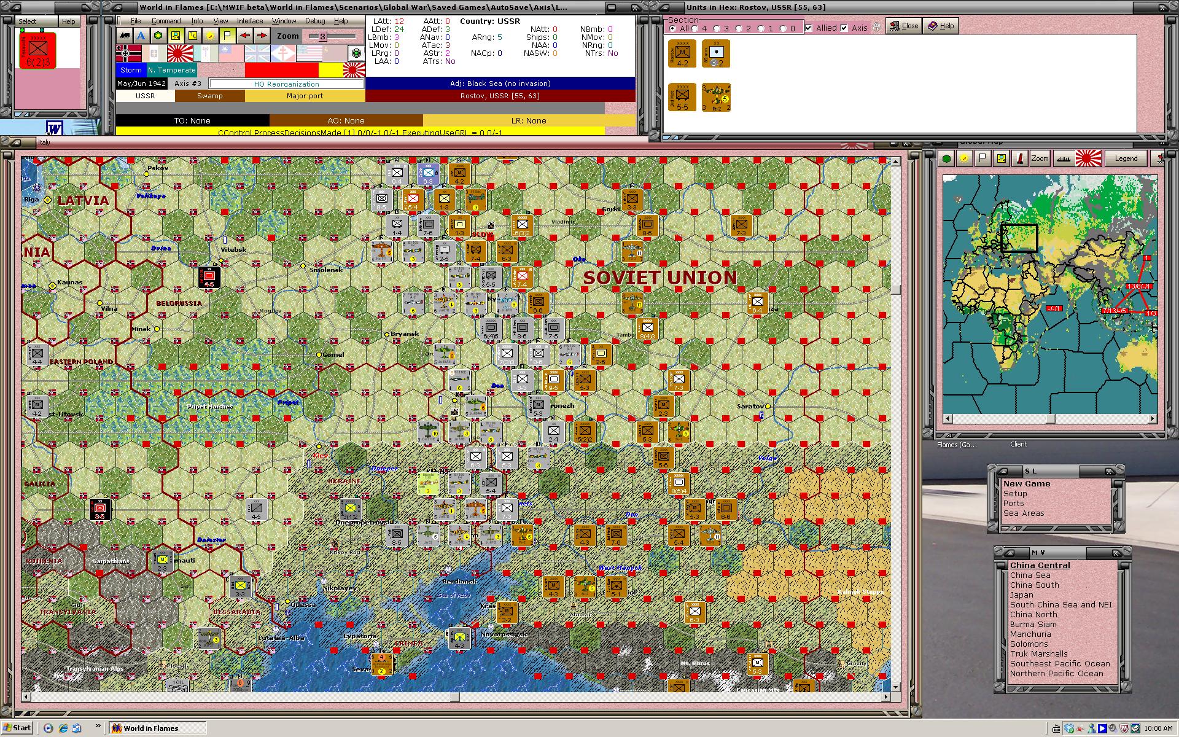Click 'Manchuria' in the M V list
This screenshot has height=737, width=1179.
click(1030, 634)
